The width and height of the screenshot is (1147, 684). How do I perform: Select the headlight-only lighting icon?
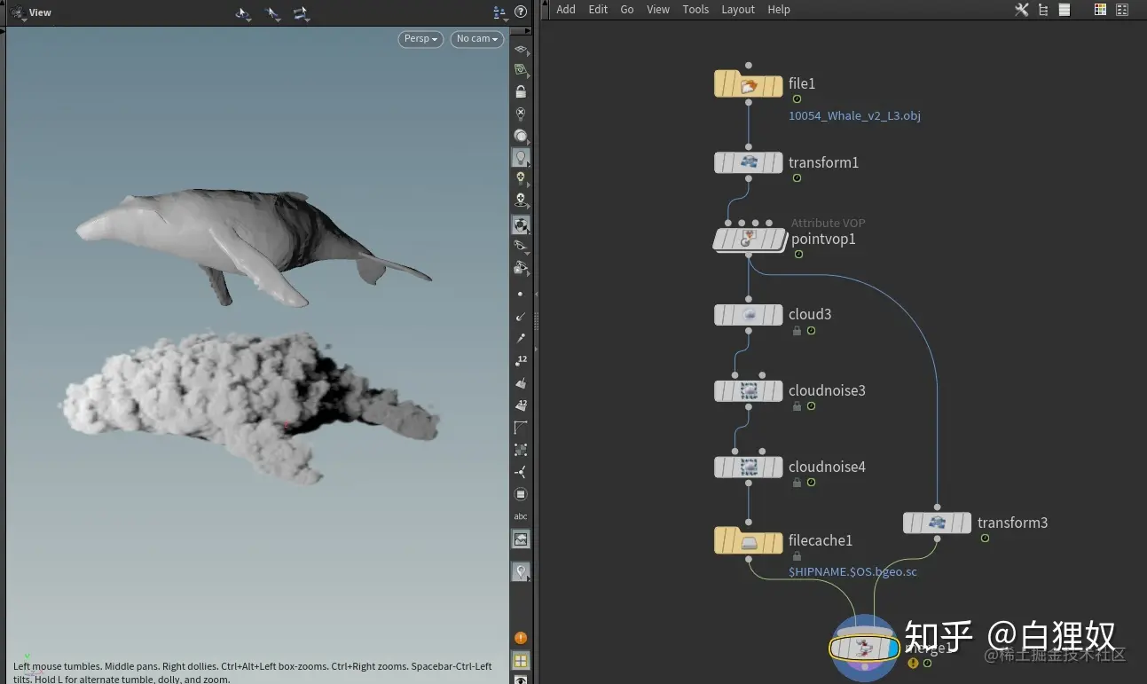coord(521,136)
